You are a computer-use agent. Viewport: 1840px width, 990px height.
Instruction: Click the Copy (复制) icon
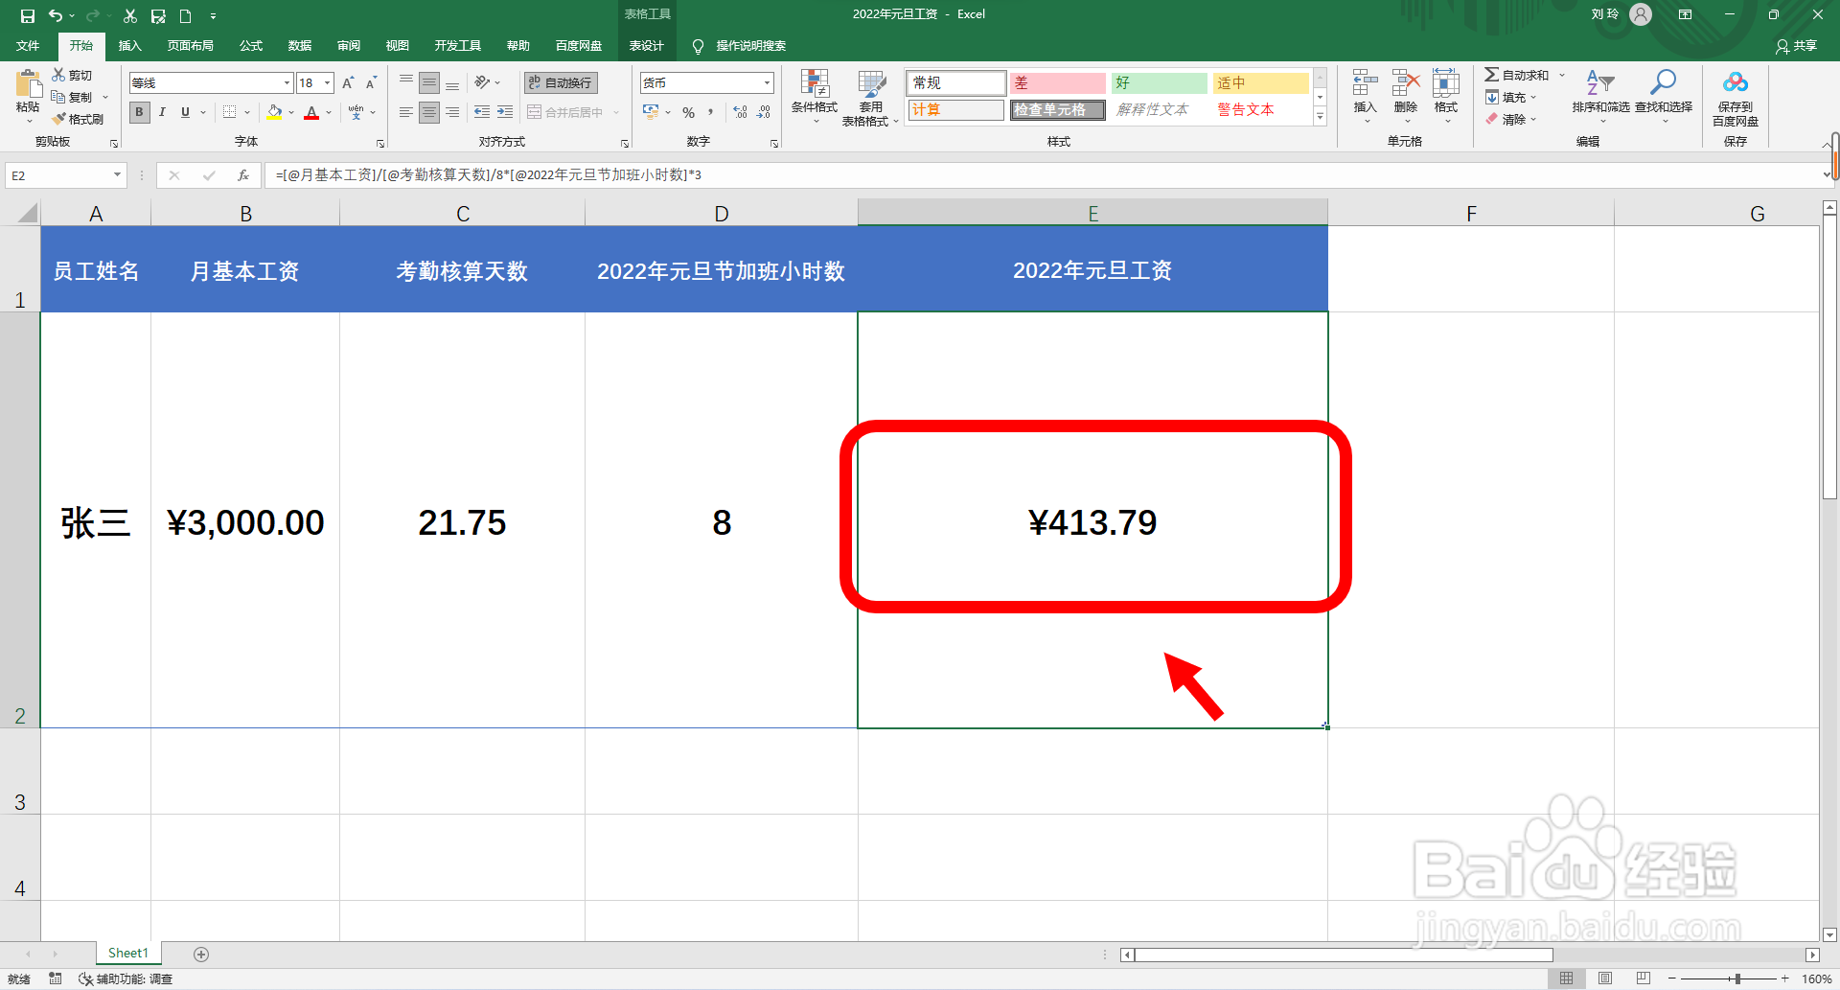(x=58, y=97)
